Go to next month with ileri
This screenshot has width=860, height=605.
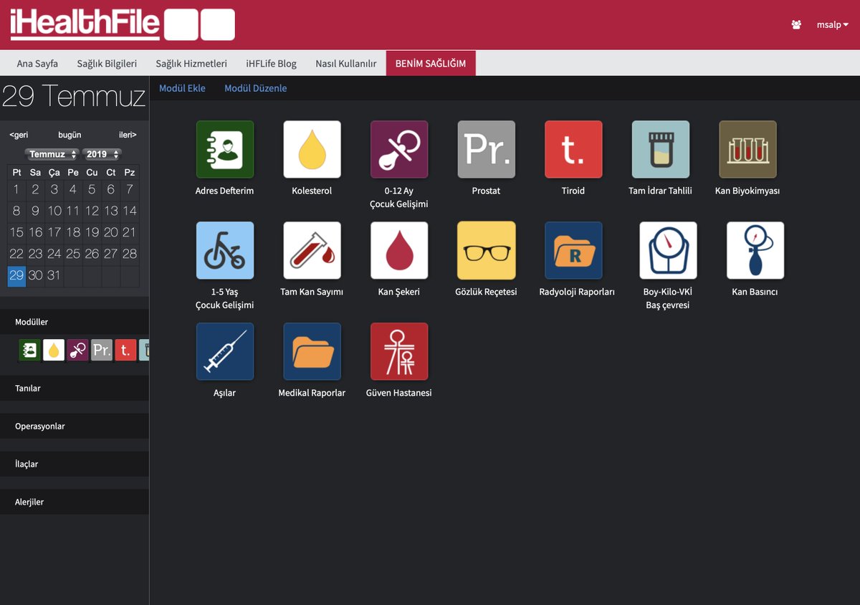pyautogui.click(x=128, y=135)
